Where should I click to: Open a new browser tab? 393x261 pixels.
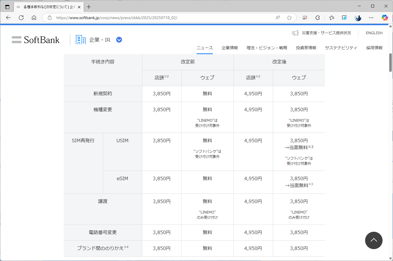[x=89, y=7]
